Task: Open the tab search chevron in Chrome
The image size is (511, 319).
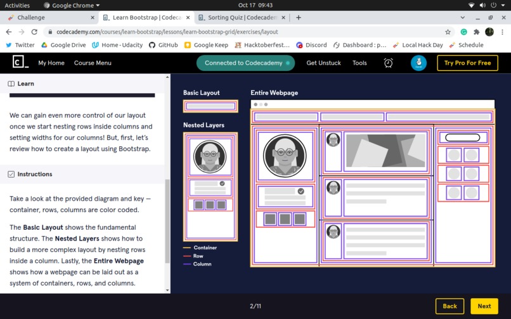Action: [462, 18]
